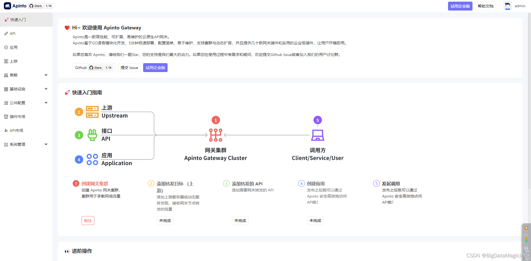Select step 3 添加转发的 API title
This screenshot has width=531, height=261.
pos(247,184)
